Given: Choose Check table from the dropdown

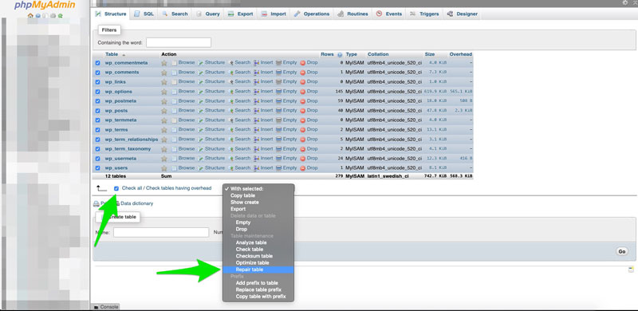Looking at the screenshot, I should (258, 249).
